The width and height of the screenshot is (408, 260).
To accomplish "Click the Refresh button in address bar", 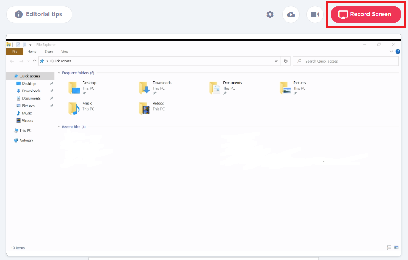I will pos(286,61).
